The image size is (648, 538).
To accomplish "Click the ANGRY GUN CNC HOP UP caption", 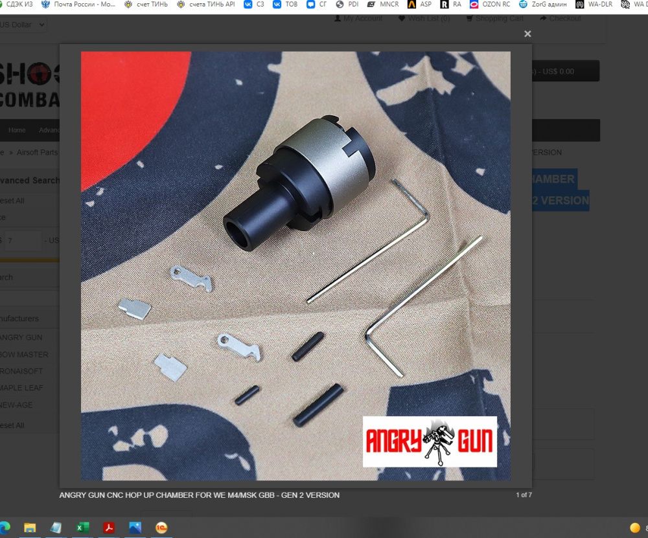I will [199, 495].
